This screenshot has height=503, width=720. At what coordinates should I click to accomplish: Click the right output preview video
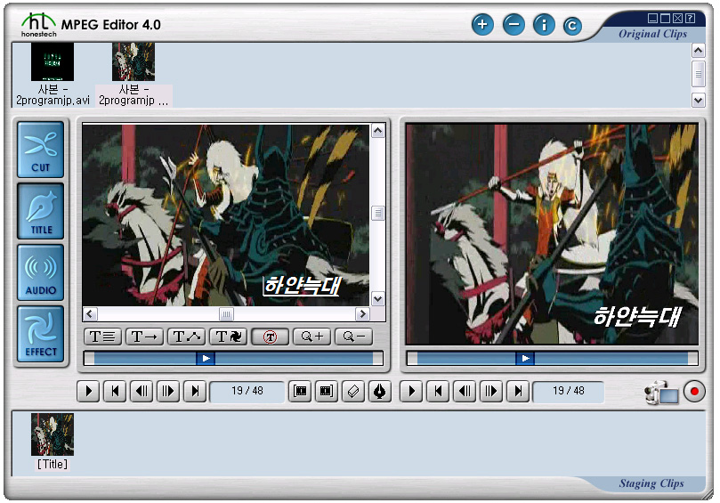click(x=552, y=234)
